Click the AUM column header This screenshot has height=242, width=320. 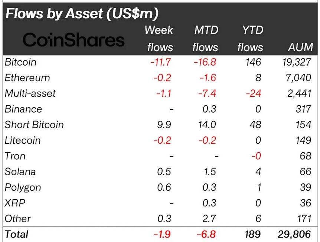300,47
